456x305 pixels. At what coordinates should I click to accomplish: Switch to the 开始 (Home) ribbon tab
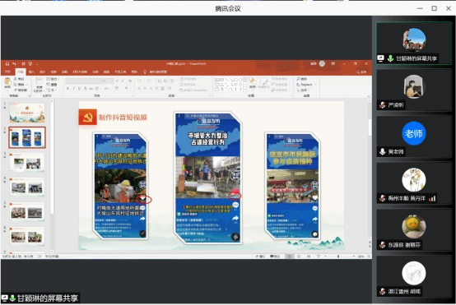(21, 72)
